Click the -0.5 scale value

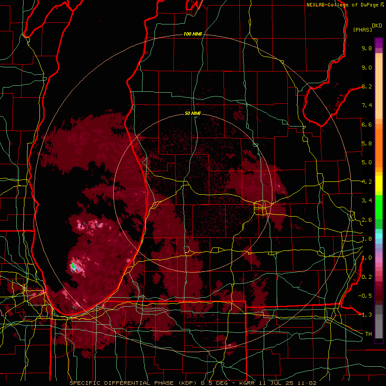point(365,296)
